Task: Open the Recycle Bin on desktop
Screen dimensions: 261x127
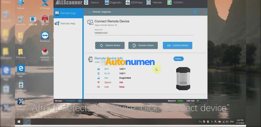Action: coord(21,21)
